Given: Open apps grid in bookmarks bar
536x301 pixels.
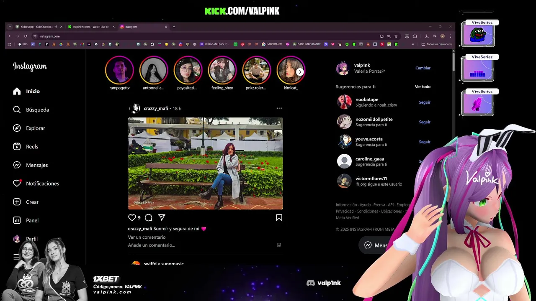Looking at the screenshot, I should [9, 44].
